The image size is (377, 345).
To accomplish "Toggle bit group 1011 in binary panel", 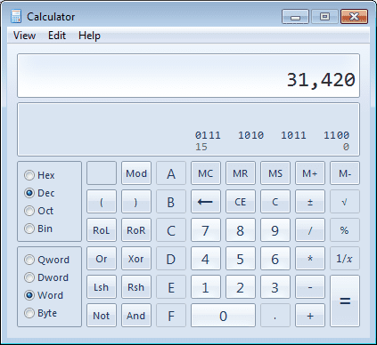I will (x=293, y=135).
